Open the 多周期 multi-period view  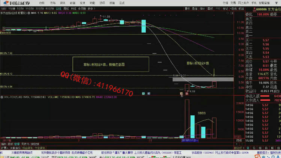pos(82,9)
